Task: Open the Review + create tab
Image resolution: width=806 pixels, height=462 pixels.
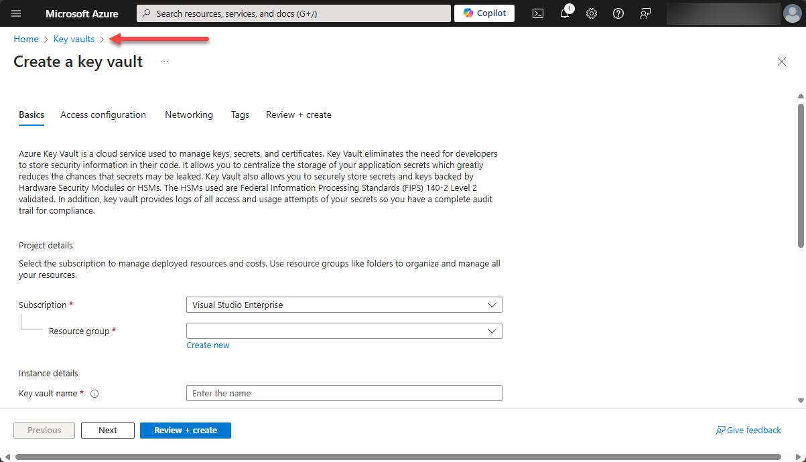Action: [x=299, y=115]
